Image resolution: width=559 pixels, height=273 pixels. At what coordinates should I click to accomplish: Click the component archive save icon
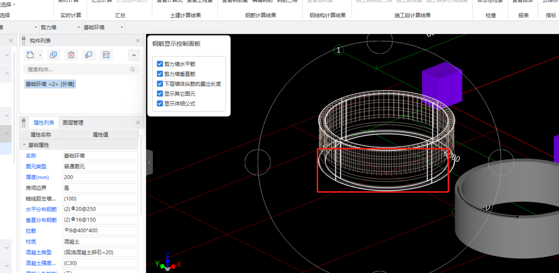pos(107,55)
